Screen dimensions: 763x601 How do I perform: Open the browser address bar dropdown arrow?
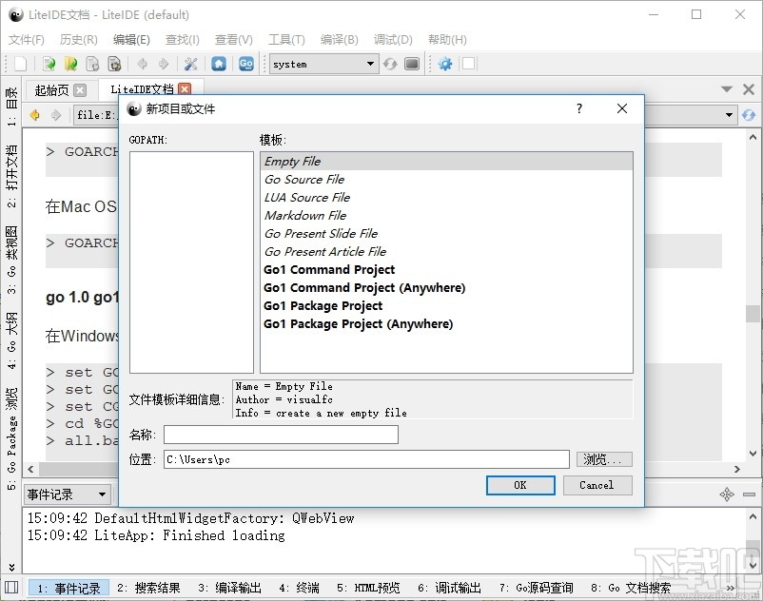pos(729,115)
